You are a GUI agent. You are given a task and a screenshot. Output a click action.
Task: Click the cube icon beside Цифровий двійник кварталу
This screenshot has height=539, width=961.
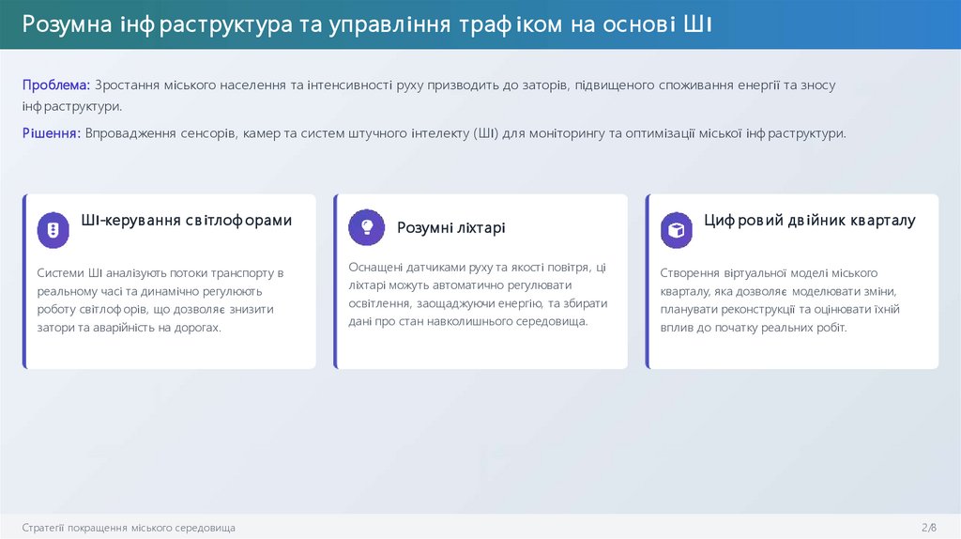[677, 230]
